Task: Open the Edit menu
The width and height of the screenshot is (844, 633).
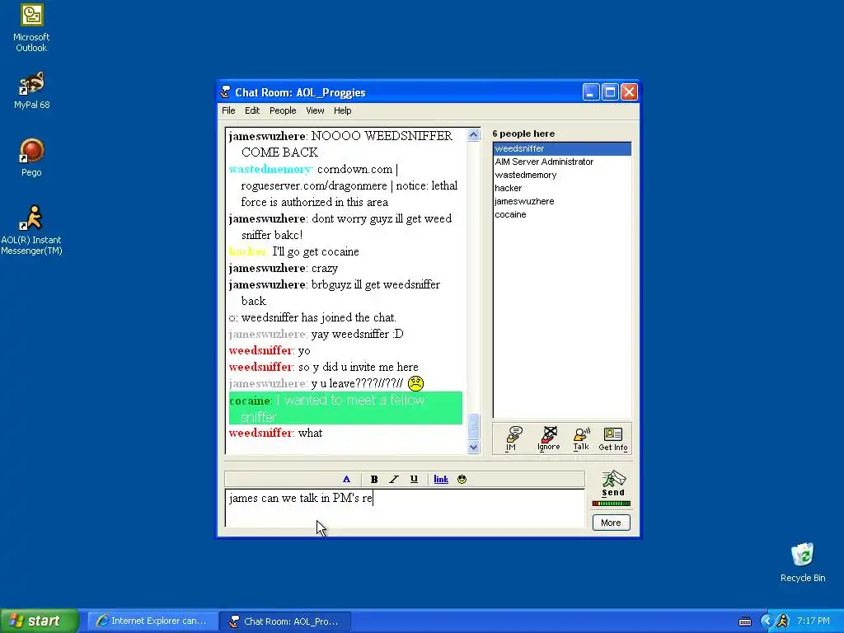Action: pos(252,110)
